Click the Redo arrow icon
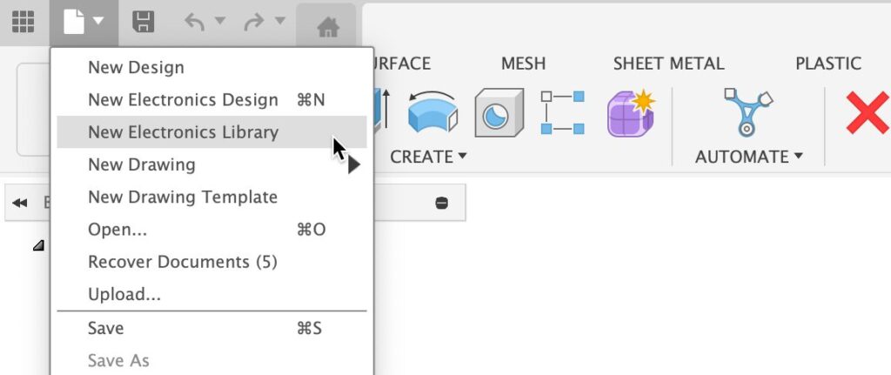This screenshot has width=891, height=375. point(253,23)
